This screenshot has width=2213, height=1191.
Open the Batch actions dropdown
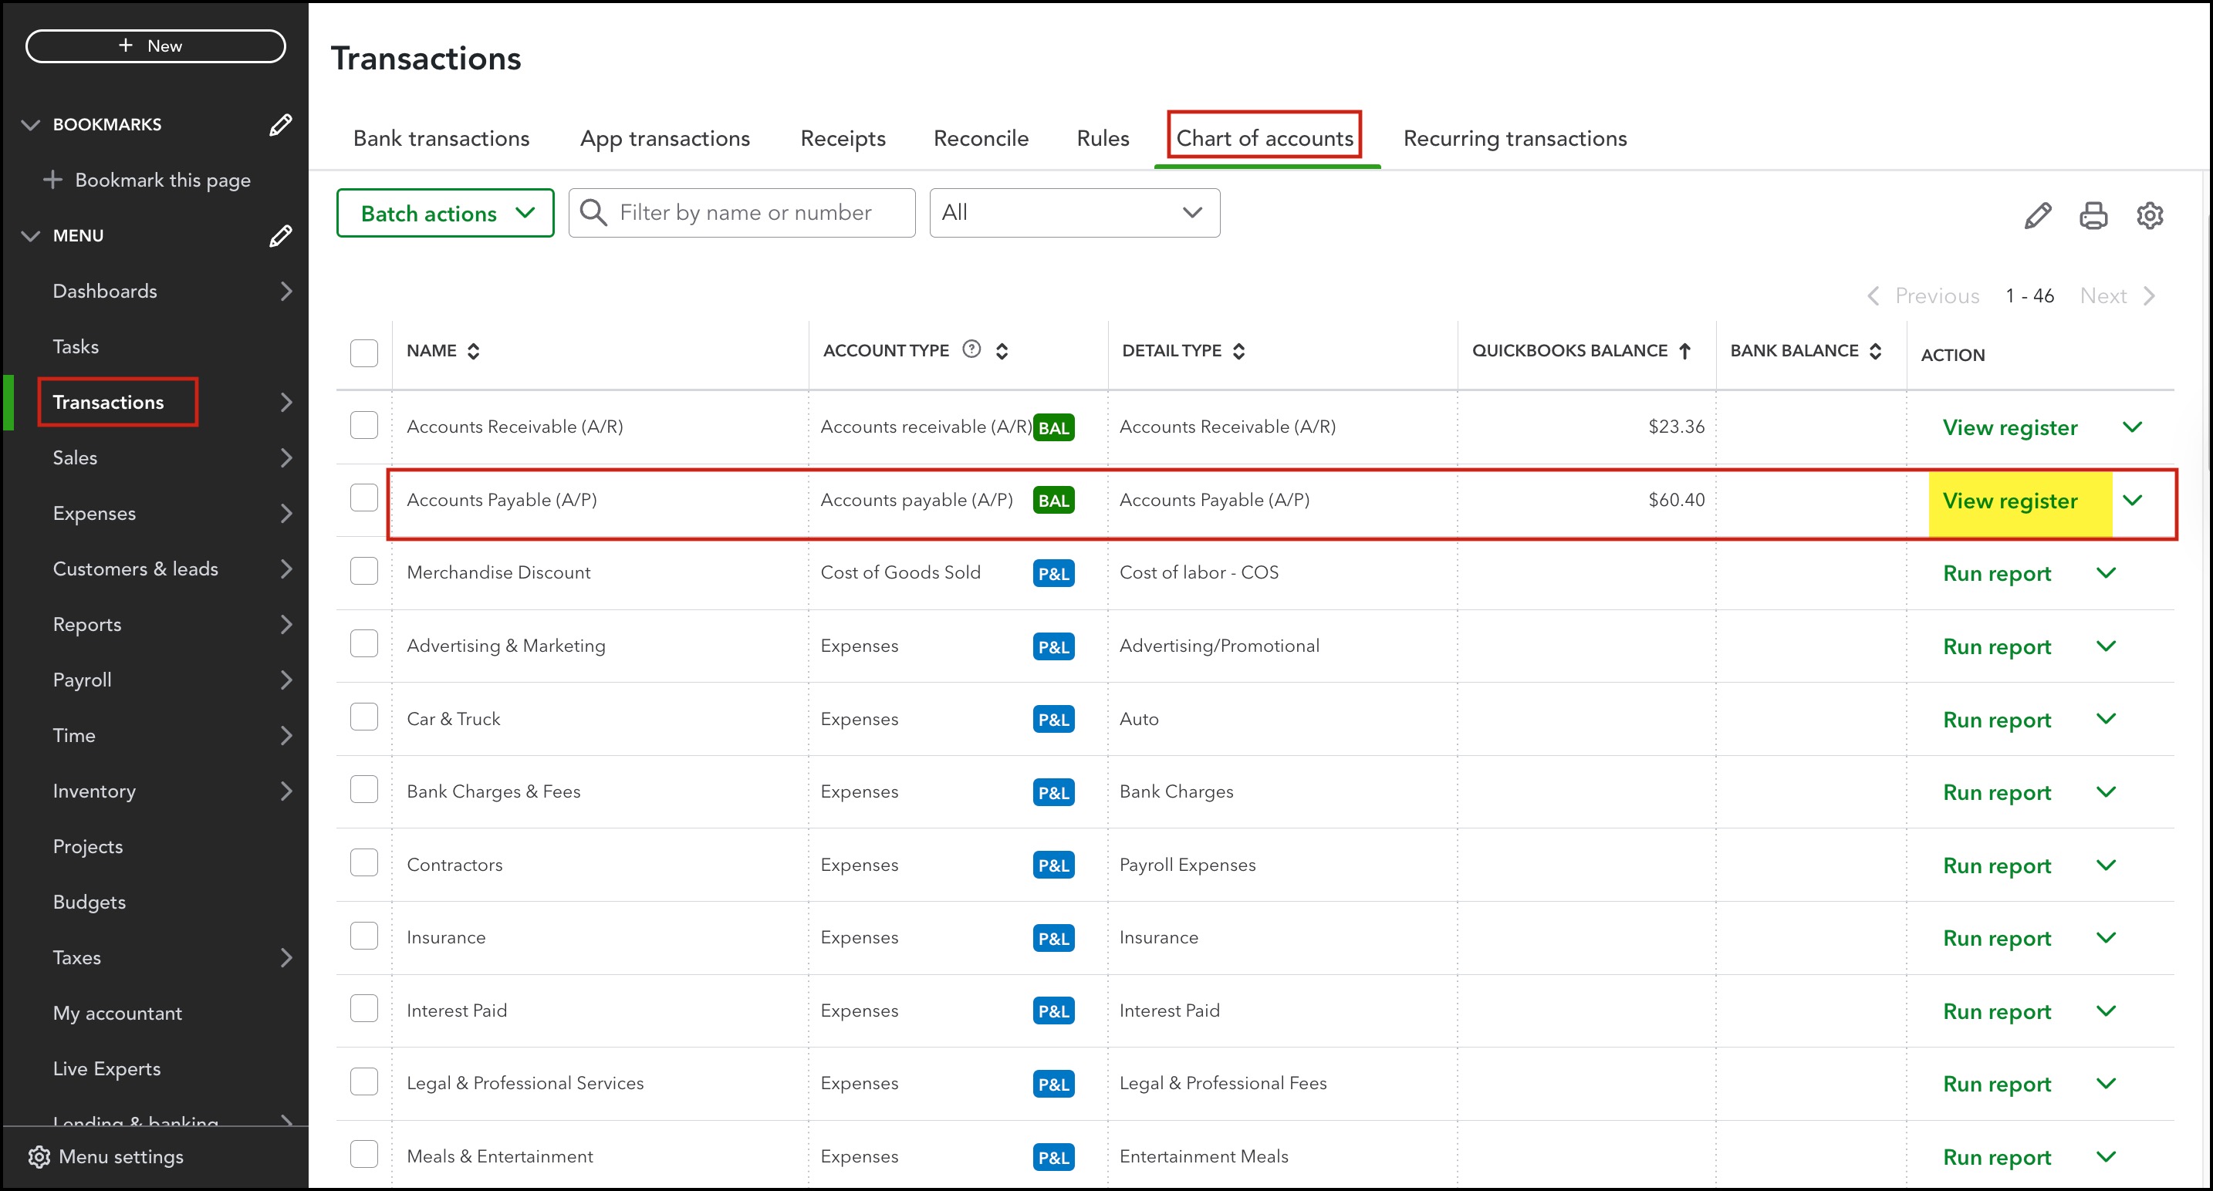[x=445, y=213]
